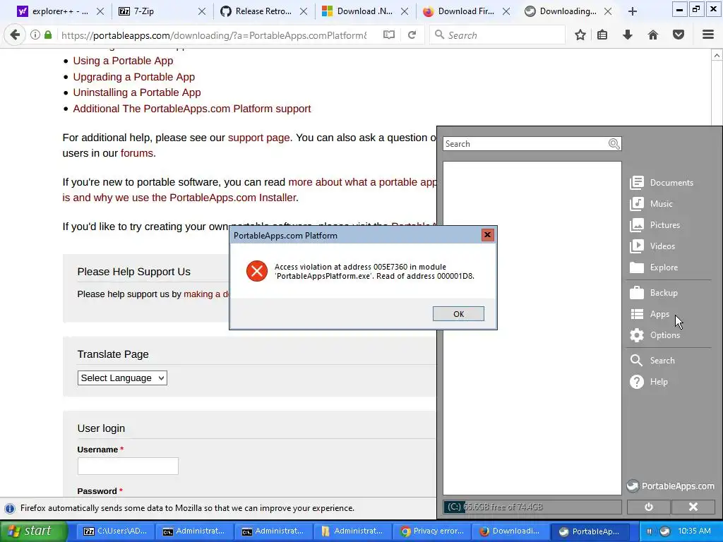723x542 pixels.
Task: Open Help in PortableApps menu
Action: pyautogui.click(x=649, y=382)
